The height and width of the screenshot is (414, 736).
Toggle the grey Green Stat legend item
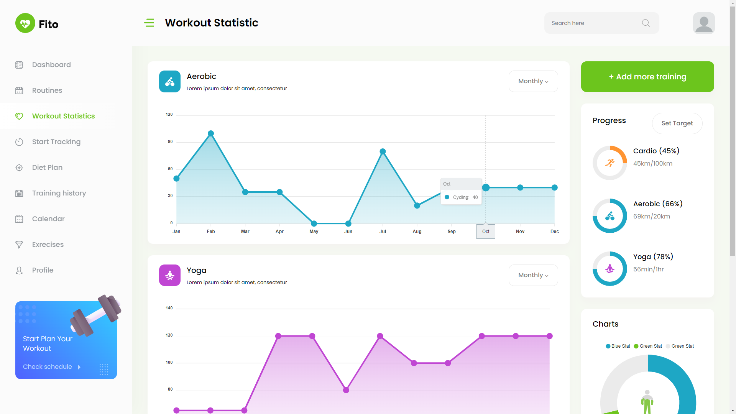pos(680,346)
